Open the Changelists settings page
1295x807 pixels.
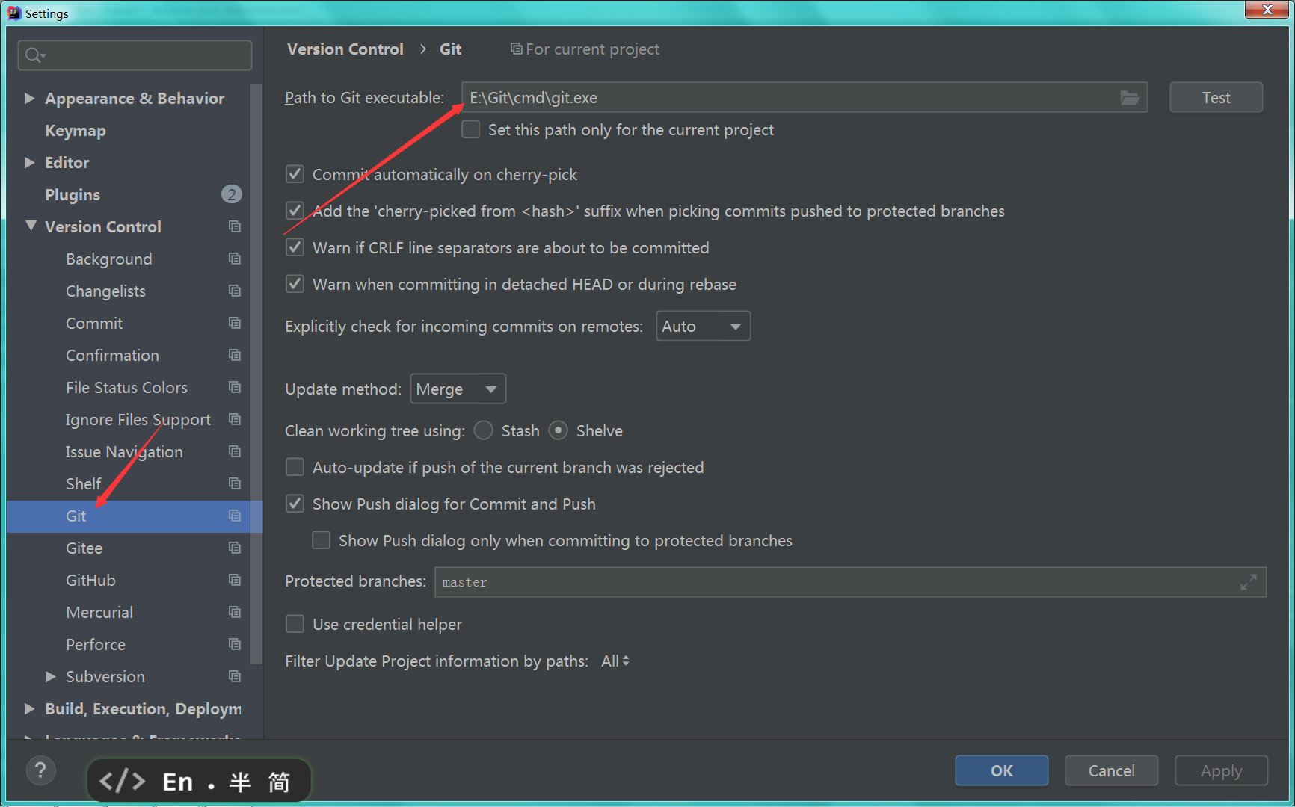click(x=105, y=291)
